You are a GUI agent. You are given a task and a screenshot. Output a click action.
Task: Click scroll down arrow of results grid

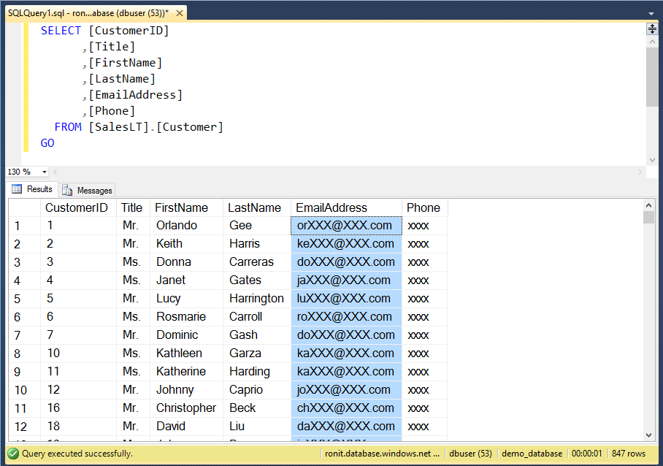pyautogui.click(x=648, y=435)
